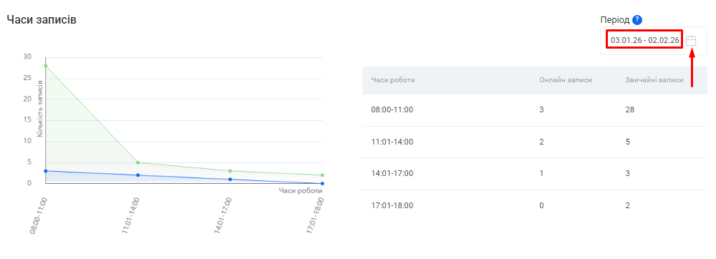Click blue chart point at 08:00-11:00
This screenshot has width=716, height=259.
(46, 171)
